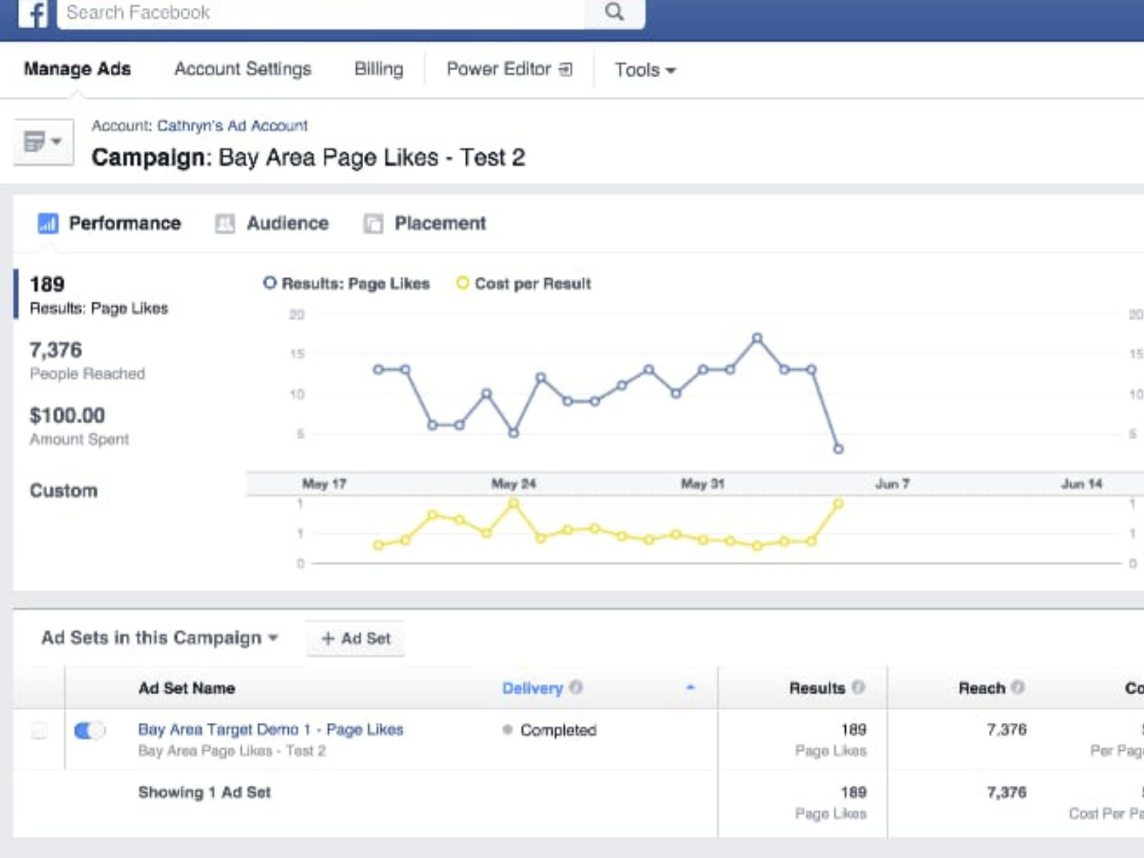
Task: Click the blue peak data point on Page Likes line
Action: click(757, 338)
